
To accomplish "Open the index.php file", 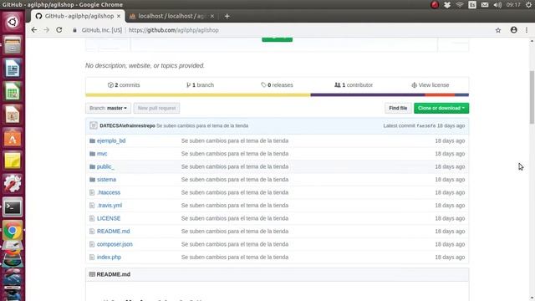I will point(109,258).
